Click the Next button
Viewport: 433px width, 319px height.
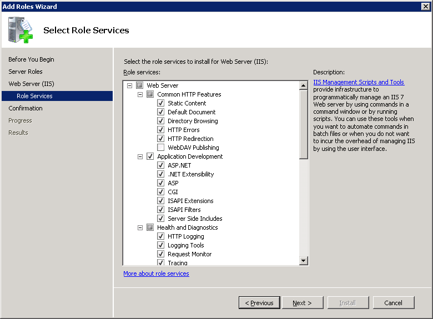pyautogui.click(x=303, y=303)
